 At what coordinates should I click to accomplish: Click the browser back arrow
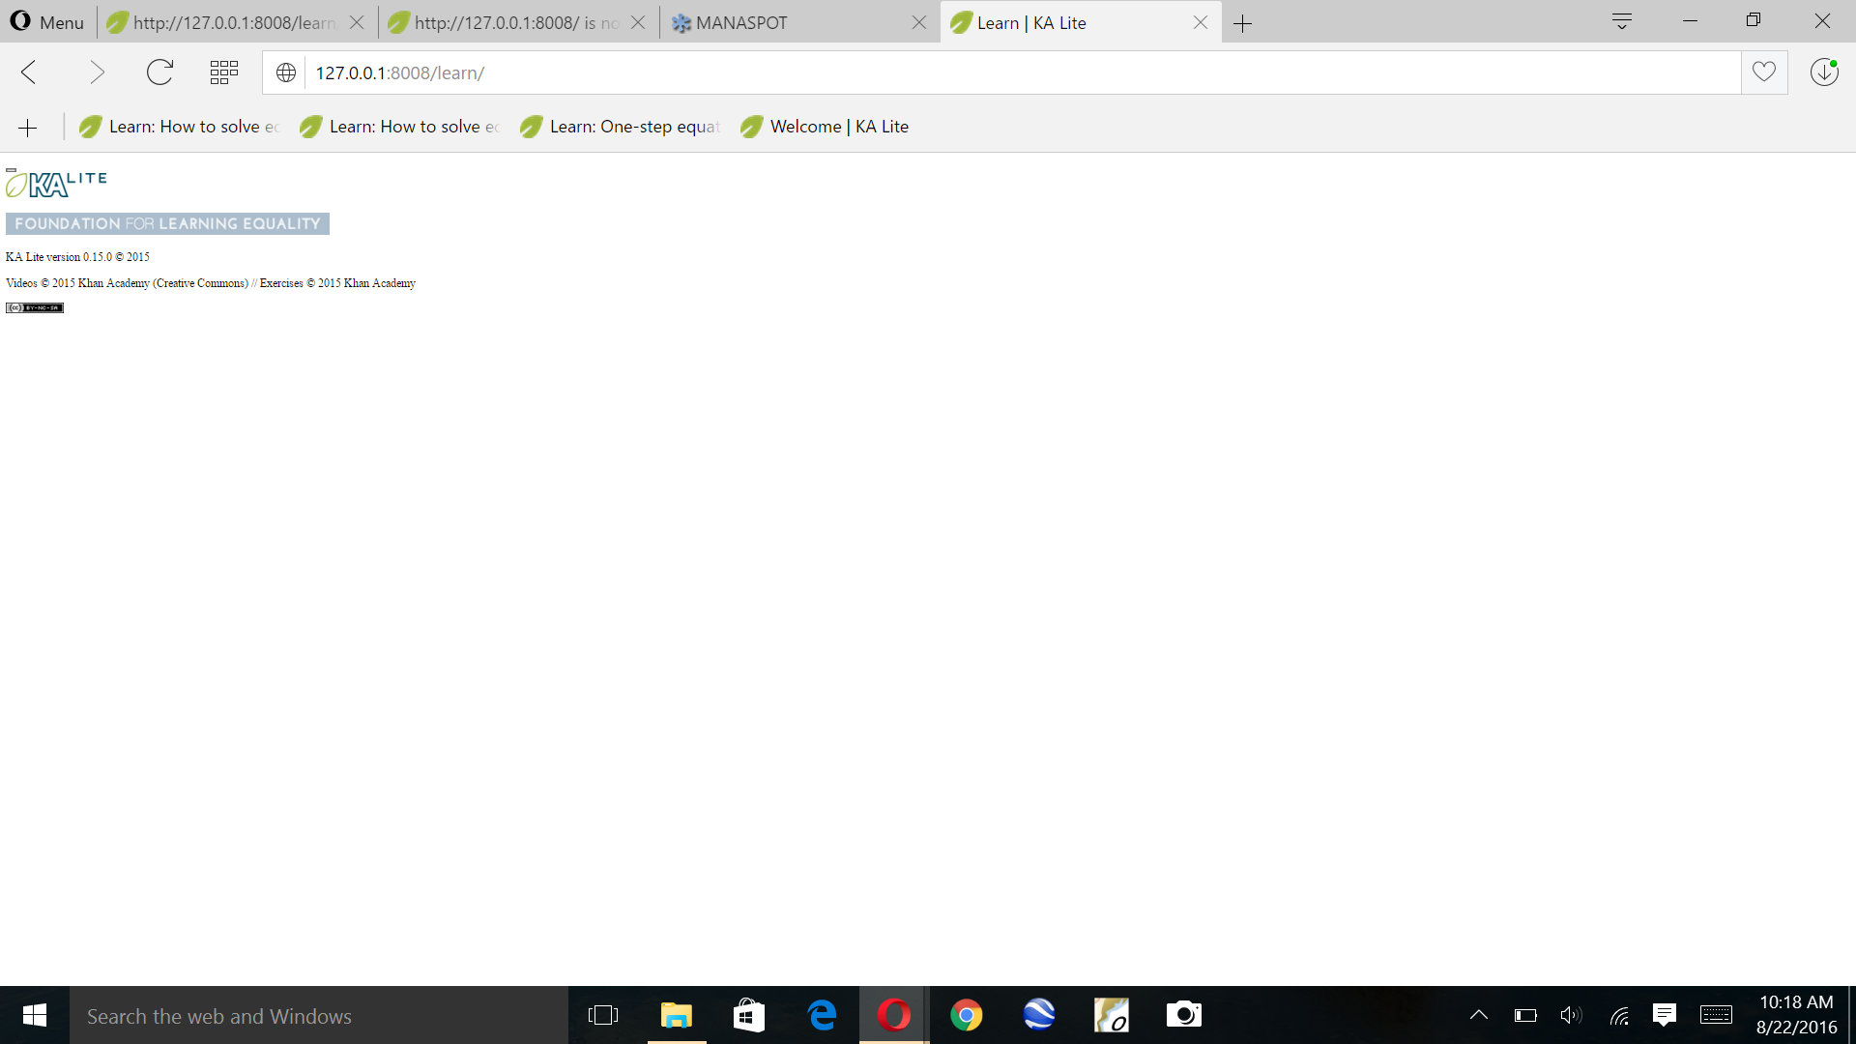[x=29, y=72]
